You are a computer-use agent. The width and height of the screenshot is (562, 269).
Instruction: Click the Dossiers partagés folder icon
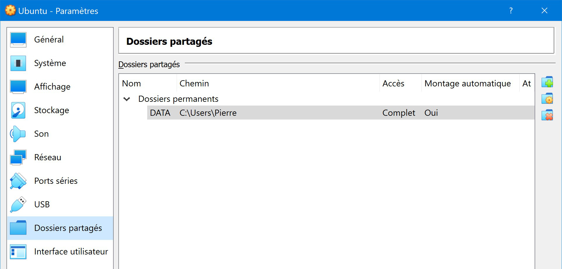(x=18, y=228)
